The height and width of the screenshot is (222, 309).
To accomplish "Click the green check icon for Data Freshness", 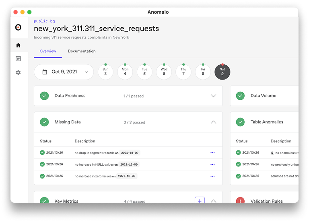I will tap(44, 96).
